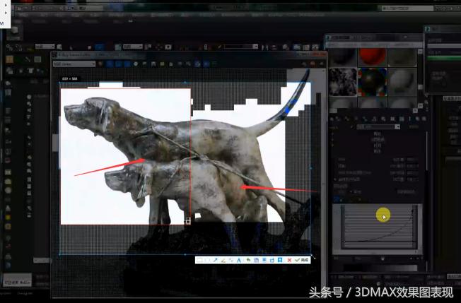The height and width of the screenshot is (303, 461).
Task: Click the curve graph in Material Editor
Action: point(377,227)
